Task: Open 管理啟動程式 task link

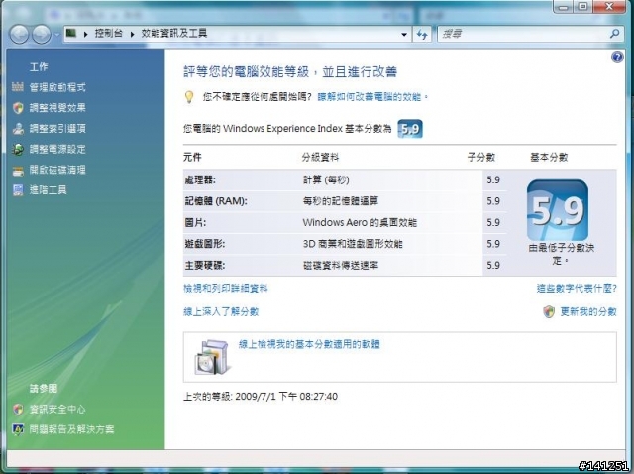Action: [57, 87]
